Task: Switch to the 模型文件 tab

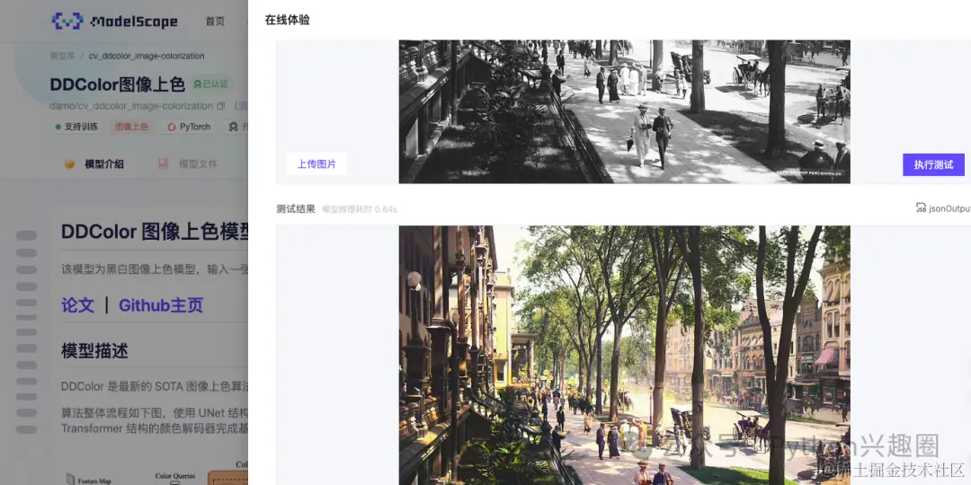Action: point(188,164)
